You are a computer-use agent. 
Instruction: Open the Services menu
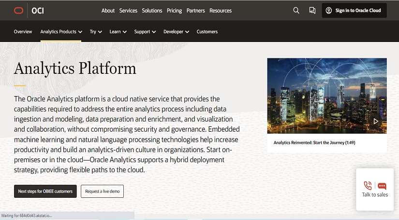(128, 11)
